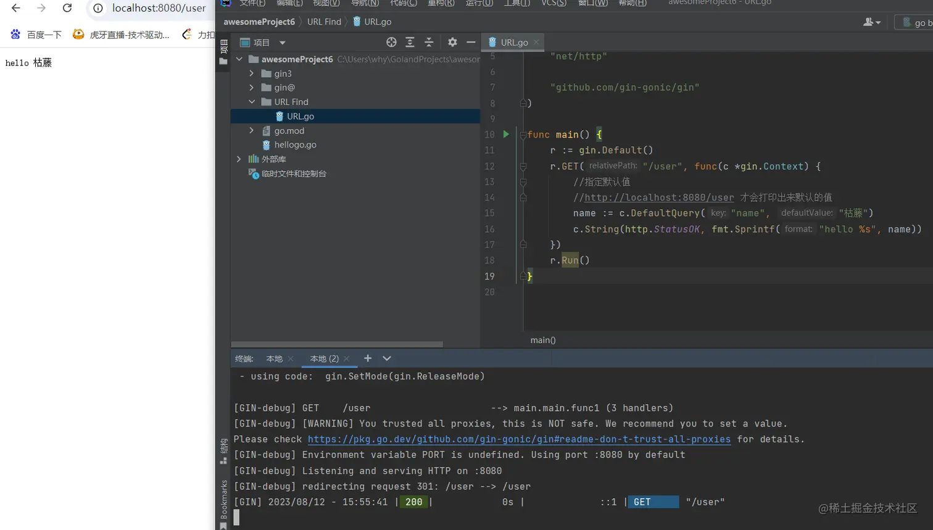Run main function via green gutter arrow
This screenshot has width=933, height=530.
coord(506,134)
